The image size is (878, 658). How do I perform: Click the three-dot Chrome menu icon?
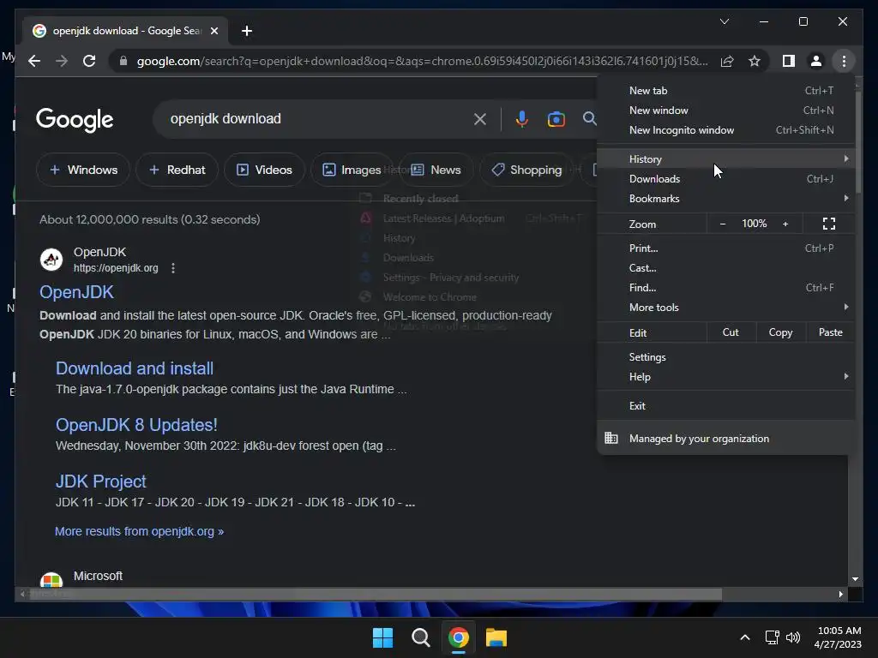[x=844, y=61]
